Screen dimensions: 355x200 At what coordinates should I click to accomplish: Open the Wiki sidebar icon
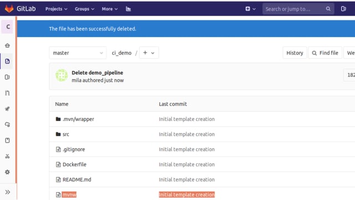(7, 141)
